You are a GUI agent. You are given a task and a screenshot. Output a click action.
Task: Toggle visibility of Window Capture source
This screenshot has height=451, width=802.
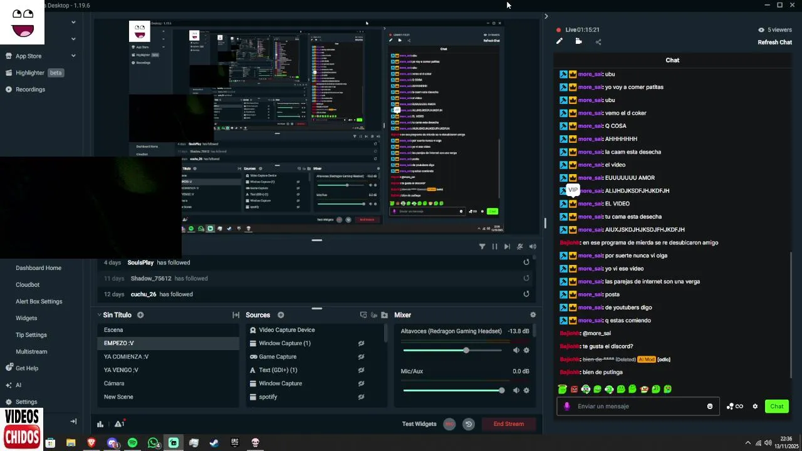coord(361,383)
